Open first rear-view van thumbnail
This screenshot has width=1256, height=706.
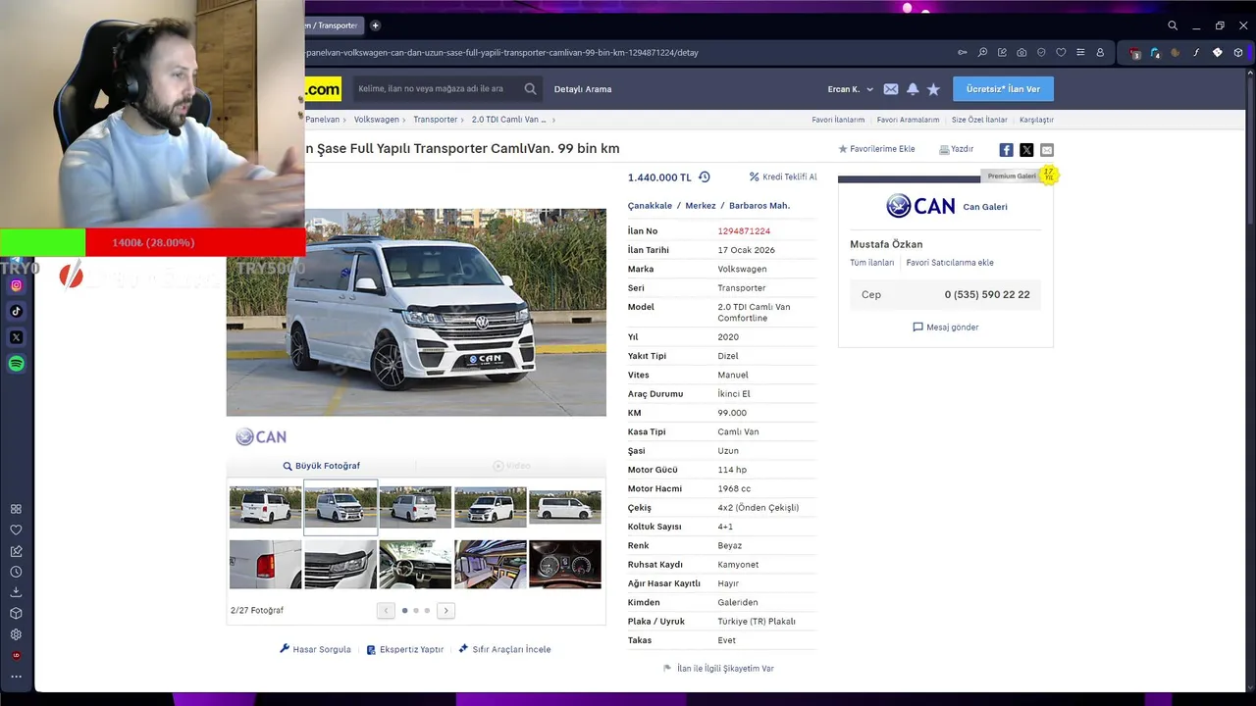click(265, 507)
